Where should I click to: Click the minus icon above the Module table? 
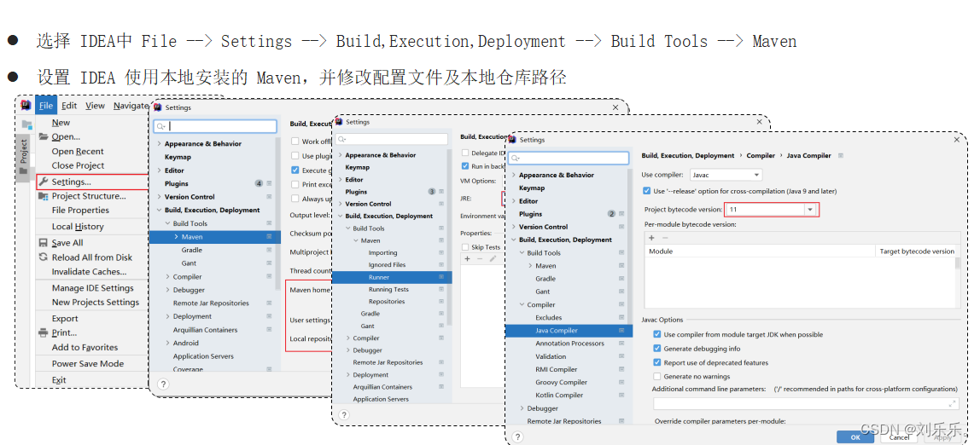665,238
